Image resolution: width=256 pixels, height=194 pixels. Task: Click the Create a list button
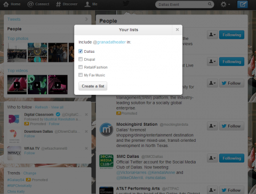pos(93,86)
